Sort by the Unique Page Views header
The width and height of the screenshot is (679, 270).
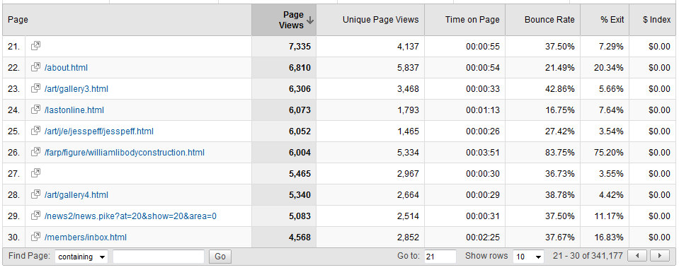(381, 20)
